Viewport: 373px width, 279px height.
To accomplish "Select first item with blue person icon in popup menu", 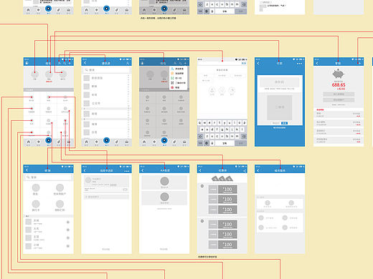I will click(178, 69).
